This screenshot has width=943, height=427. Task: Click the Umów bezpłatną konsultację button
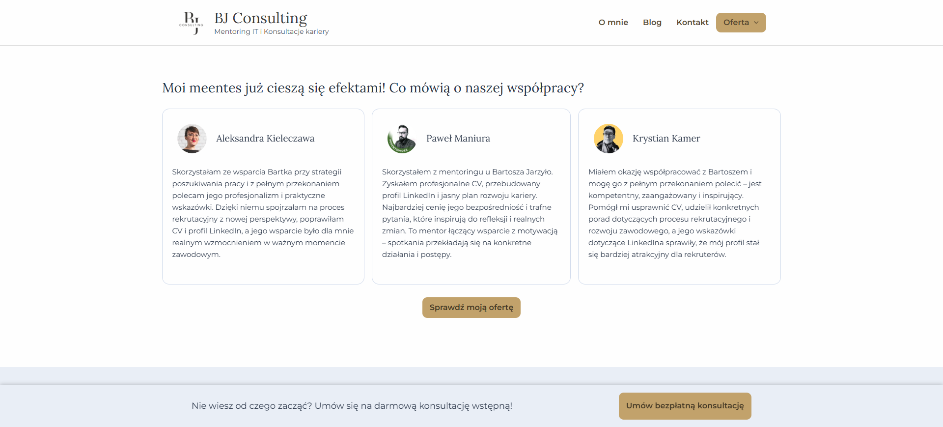(685, 406)
